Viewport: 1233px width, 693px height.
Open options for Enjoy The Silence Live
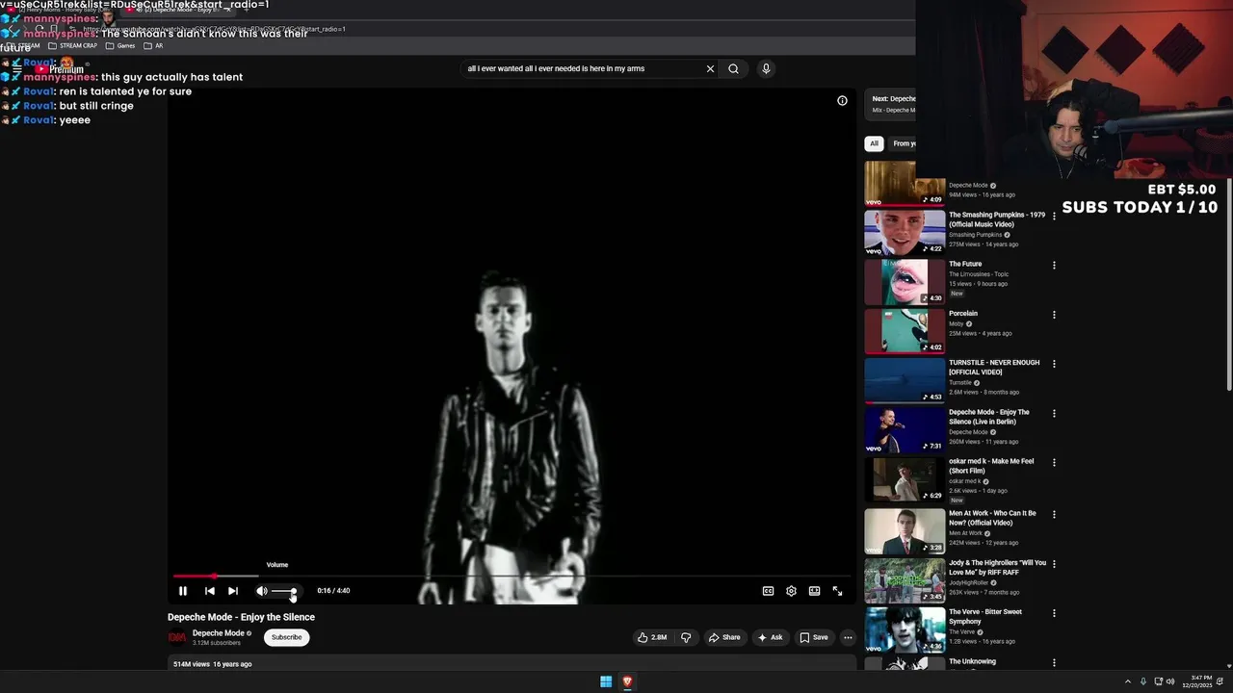click(x=1054, y=414)
